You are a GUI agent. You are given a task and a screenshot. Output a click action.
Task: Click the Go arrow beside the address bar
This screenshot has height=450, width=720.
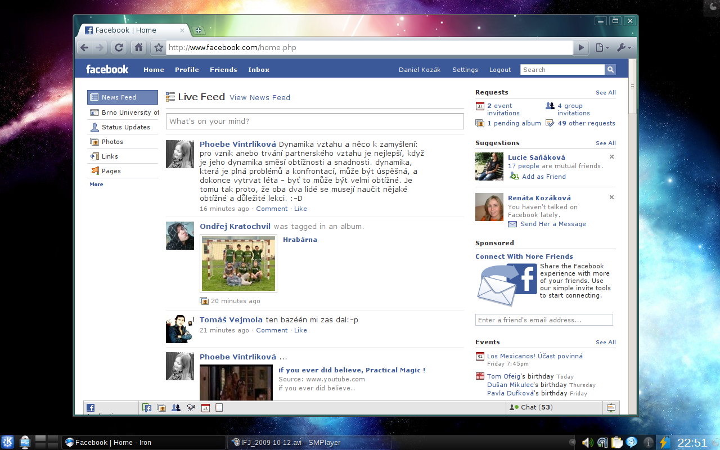pyautogui.click(x=582, y=48)
